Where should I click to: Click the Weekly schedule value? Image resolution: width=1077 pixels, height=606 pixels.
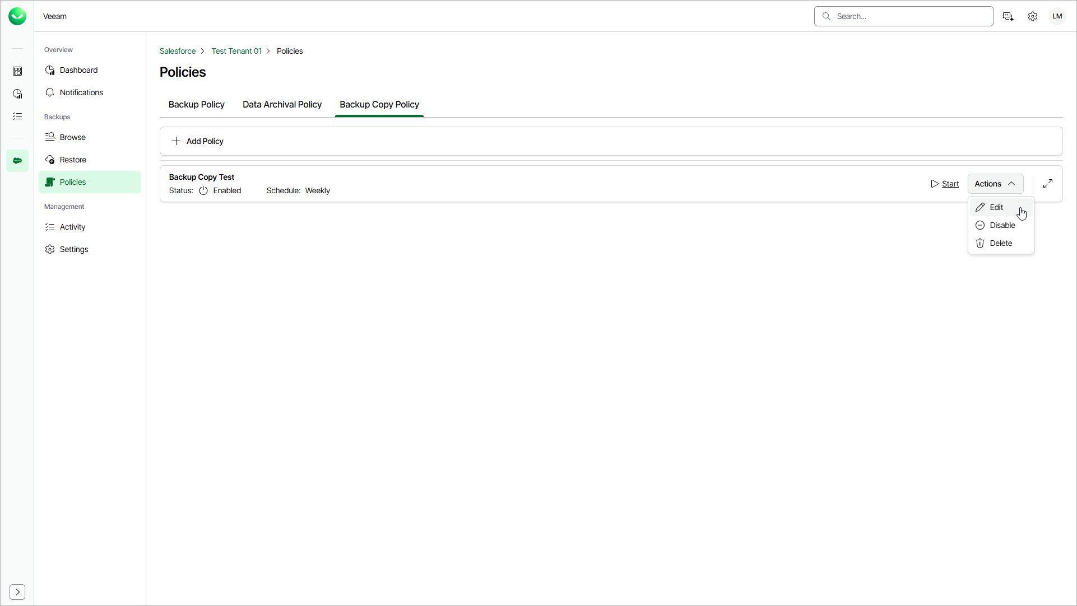coord(318,190)
